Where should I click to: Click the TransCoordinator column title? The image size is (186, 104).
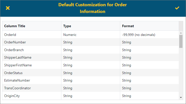point(17,88)
